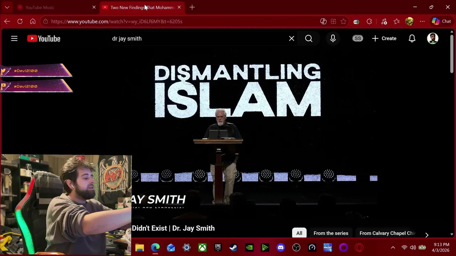Viewport: 456px width, 256px height.
Task: Show hidden system tray icons
Action: point(393,247)
